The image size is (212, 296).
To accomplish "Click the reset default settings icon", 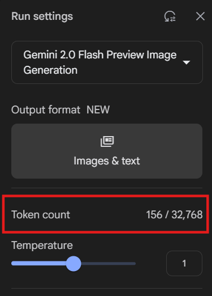I will coord(170,16).
